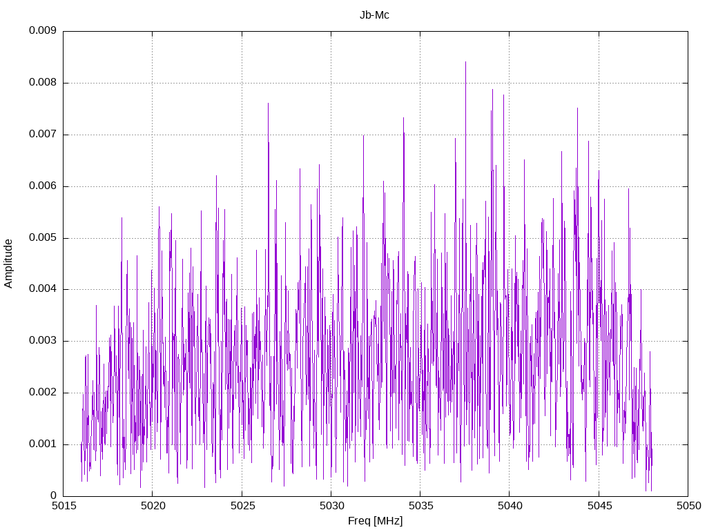Click the Amplitude y-axis label

click(x=8, y=264)
